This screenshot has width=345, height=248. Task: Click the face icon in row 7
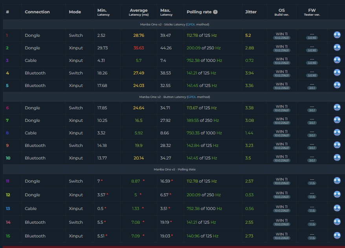(337, 120)
